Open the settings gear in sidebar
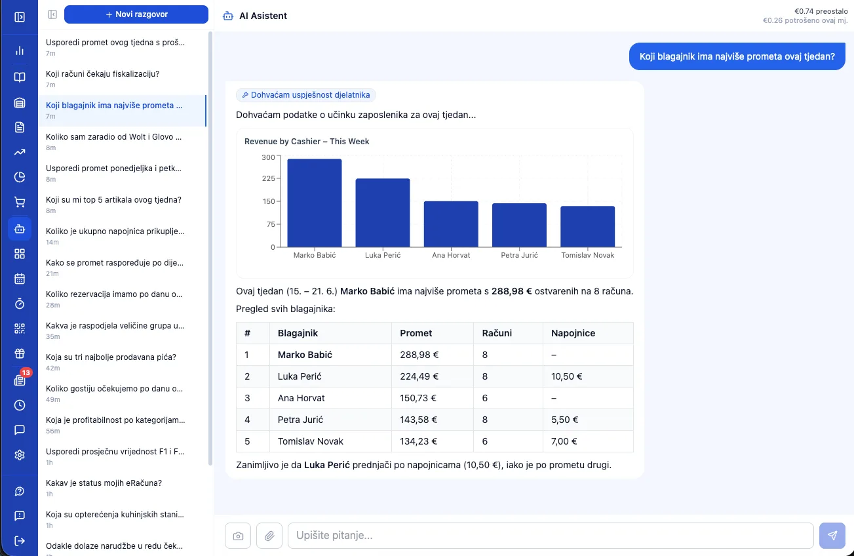 20,455
